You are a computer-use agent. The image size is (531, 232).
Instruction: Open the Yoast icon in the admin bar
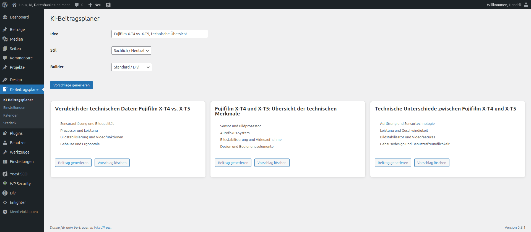[108, 5]
